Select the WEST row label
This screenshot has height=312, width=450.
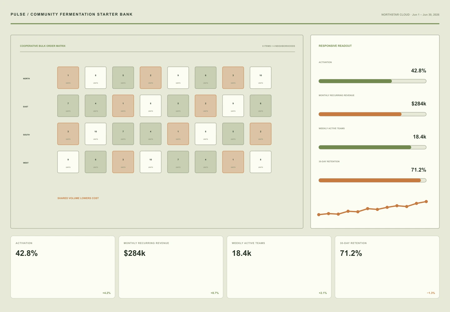click(x=26, y=163)
